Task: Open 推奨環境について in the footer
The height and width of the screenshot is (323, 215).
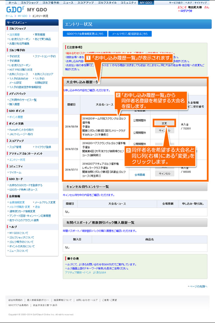Action: point(63,300)
